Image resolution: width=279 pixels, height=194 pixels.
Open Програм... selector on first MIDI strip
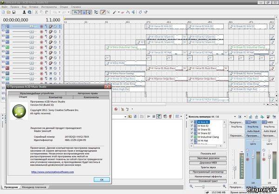click(x=253, y=136)
